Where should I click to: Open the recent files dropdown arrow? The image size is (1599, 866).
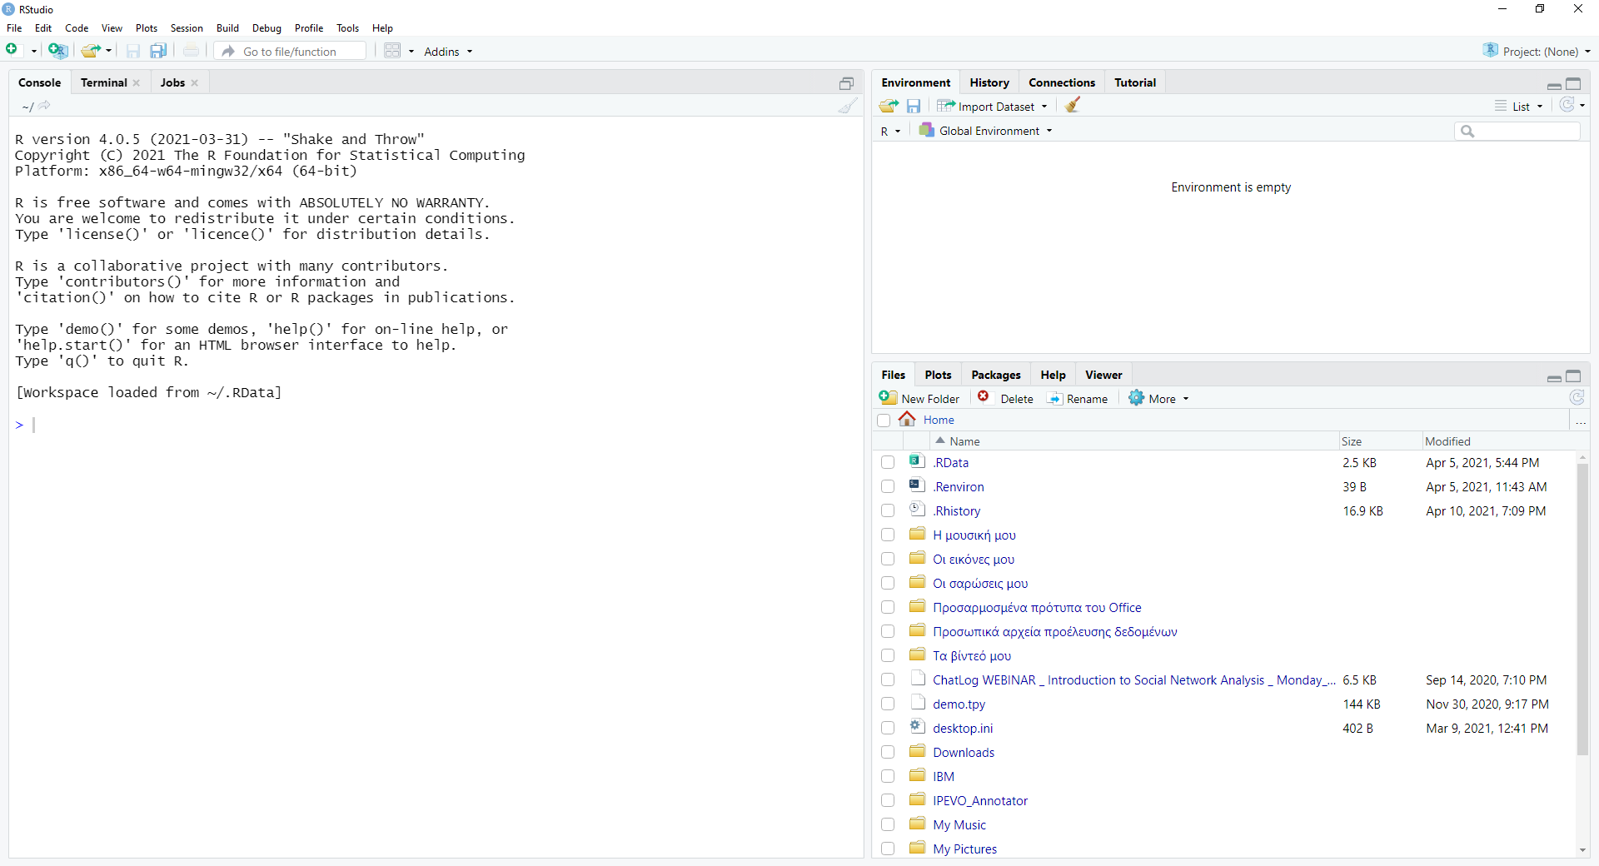click(x=109, y=52)
